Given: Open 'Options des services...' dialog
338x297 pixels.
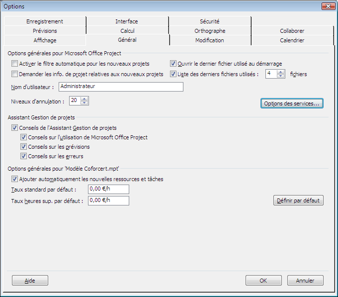Looking at the screenshot, I should point(292,103).
